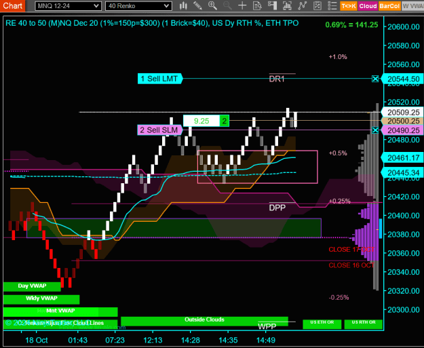Click the Outside Clouds green button
Image resolution: width=424 pixels, height=348 pixels.
pos(204,320)
